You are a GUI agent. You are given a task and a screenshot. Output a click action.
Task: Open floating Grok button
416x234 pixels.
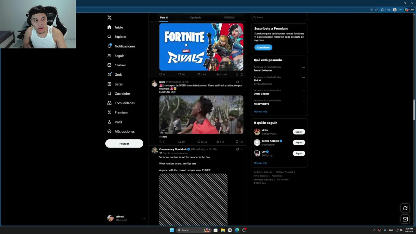405,208
